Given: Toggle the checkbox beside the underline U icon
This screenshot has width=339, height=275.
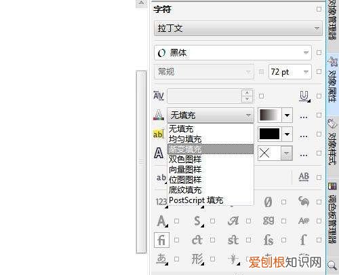Looking at the screenshot, I should pyautogui.click(x=319, y=96).
